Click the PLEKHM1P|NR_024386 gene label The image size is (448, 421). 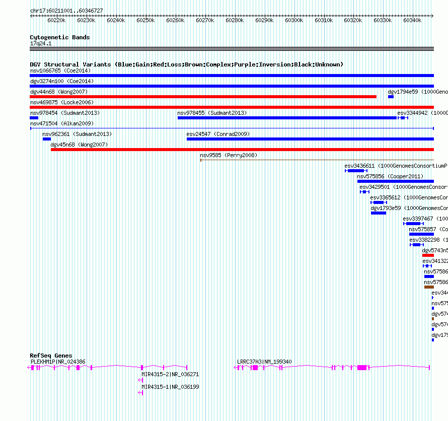(x=58, y=362)
